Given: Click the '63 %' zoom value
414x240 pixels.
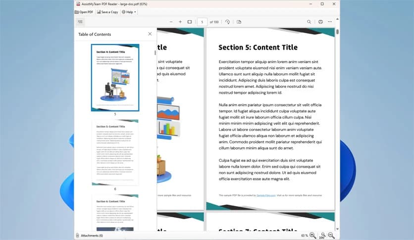Looking at the screenshot, I should click(x=305, y=236).
